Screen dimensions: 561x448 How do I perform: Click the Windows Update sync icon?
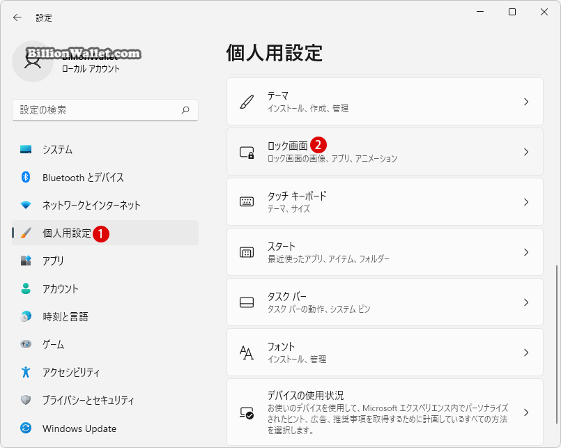(26, 428)
